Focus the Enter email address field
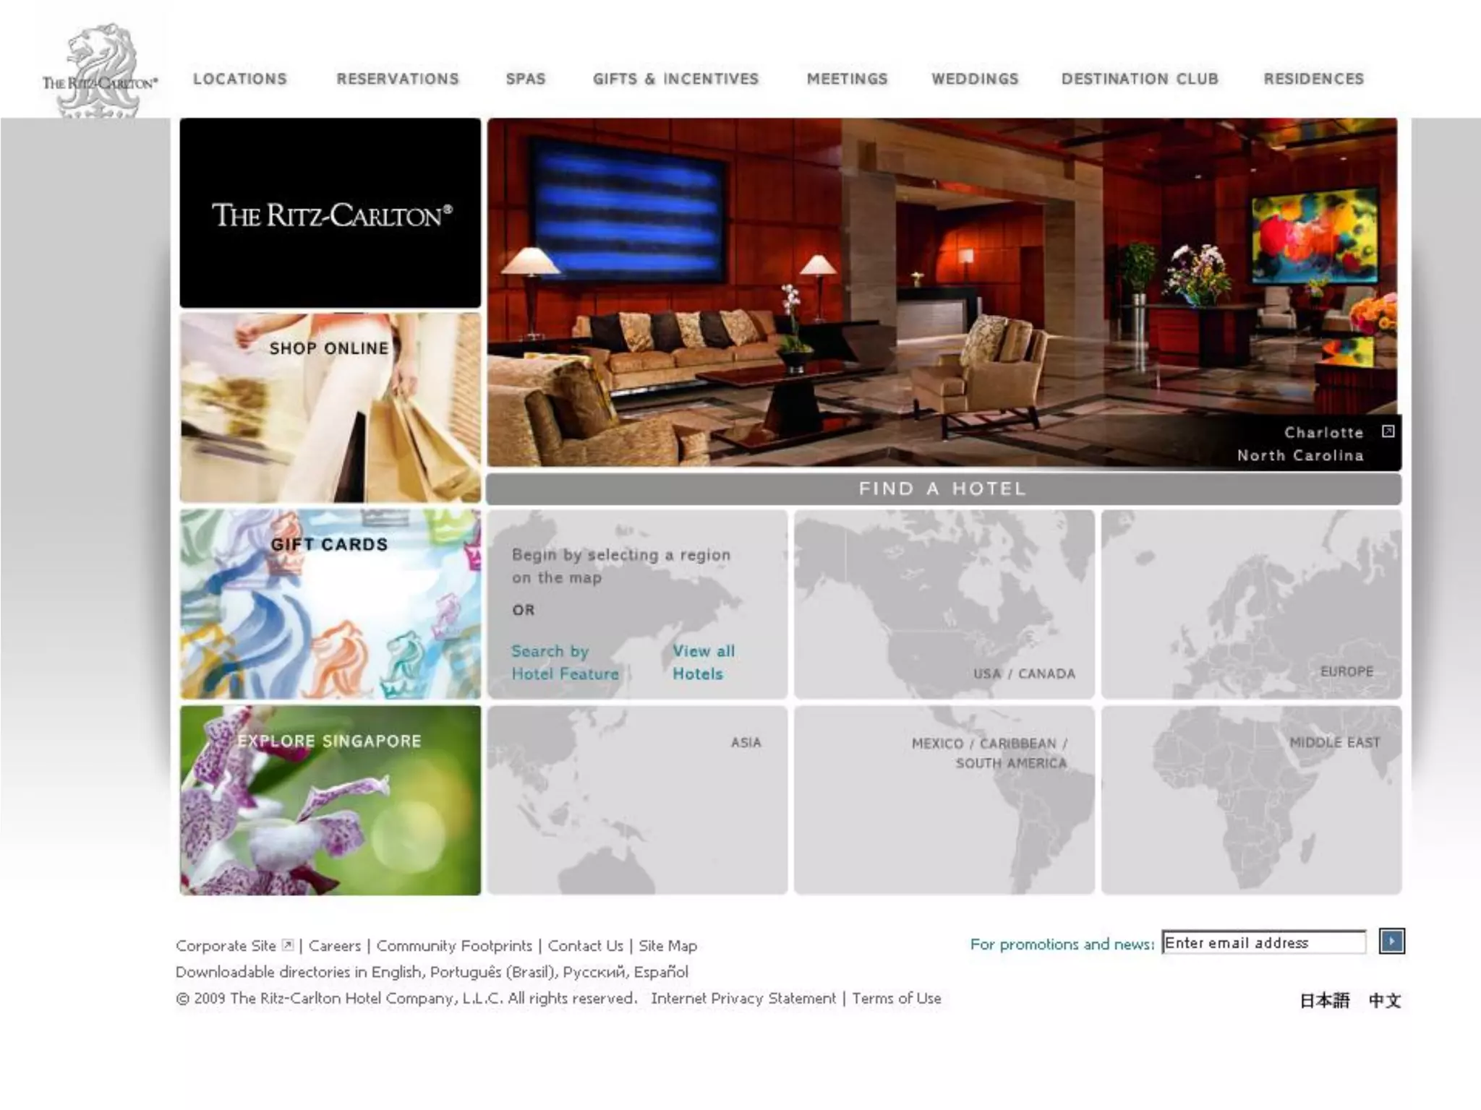 click(x=1263, y=942)
